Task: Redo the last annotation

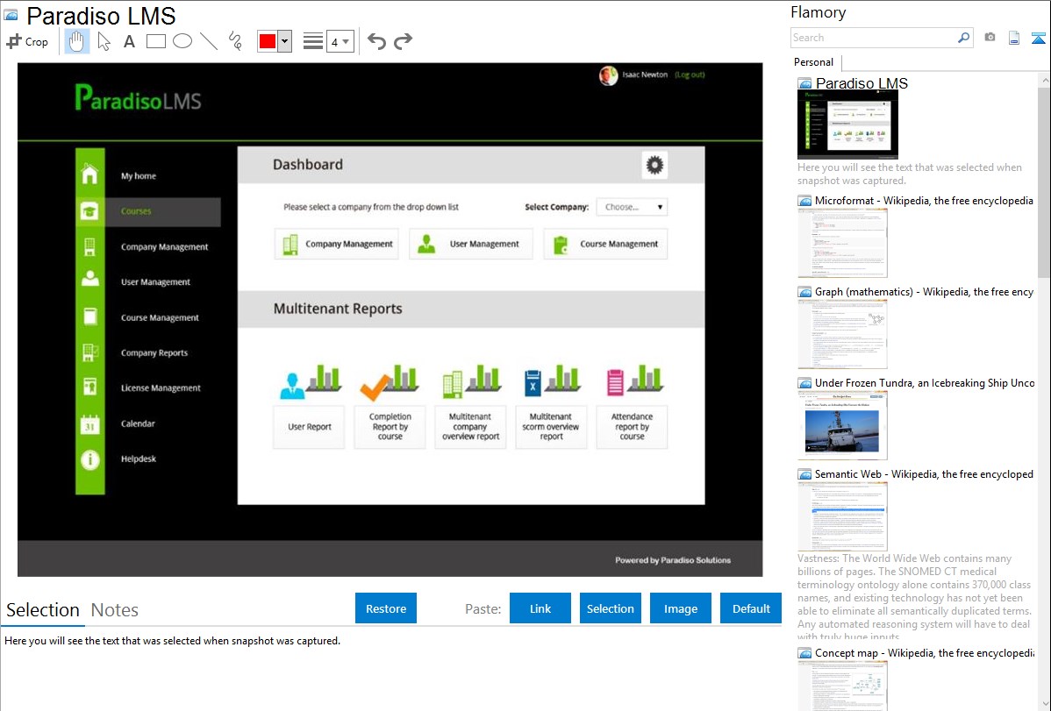Action: (403, 41)
